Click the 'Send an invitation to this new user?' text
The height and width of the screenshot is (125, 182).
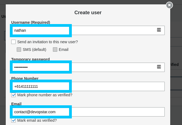[47, 42]
